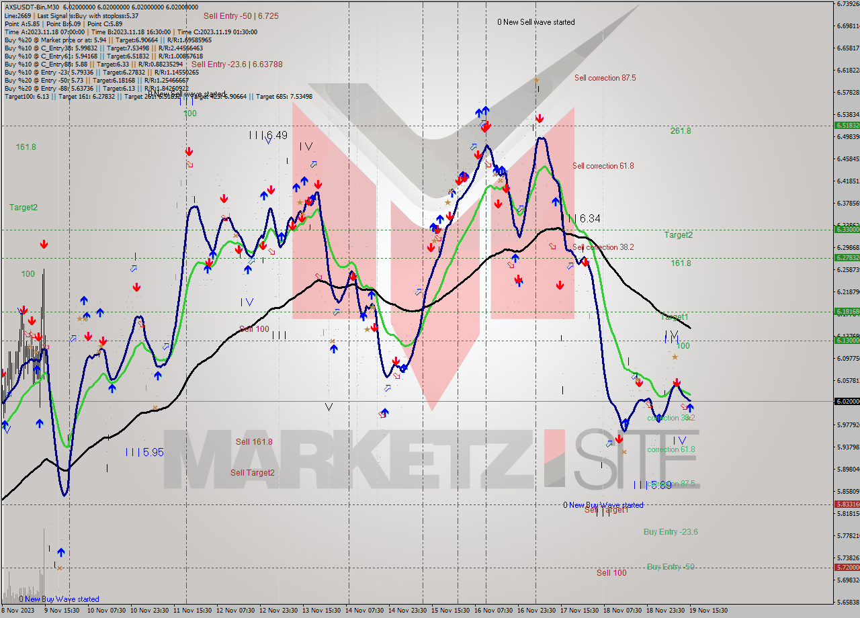Click the '11 Nov 15:30' time label

[191, 611]
